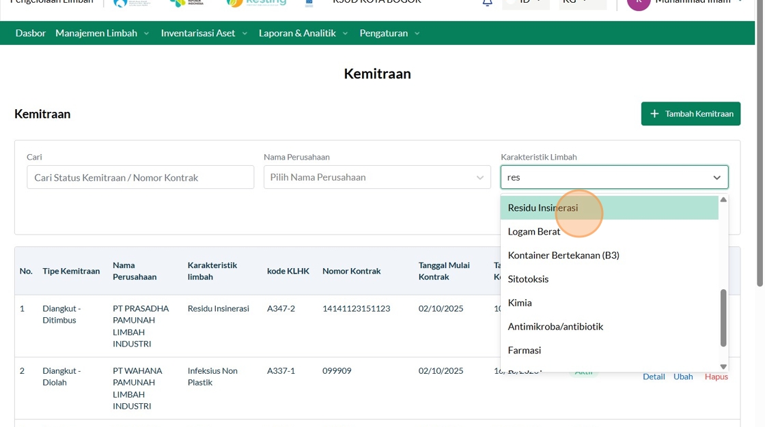
Task: Select Kontainer Bertekanan (B3) option
Action: [x=563, y=255]
